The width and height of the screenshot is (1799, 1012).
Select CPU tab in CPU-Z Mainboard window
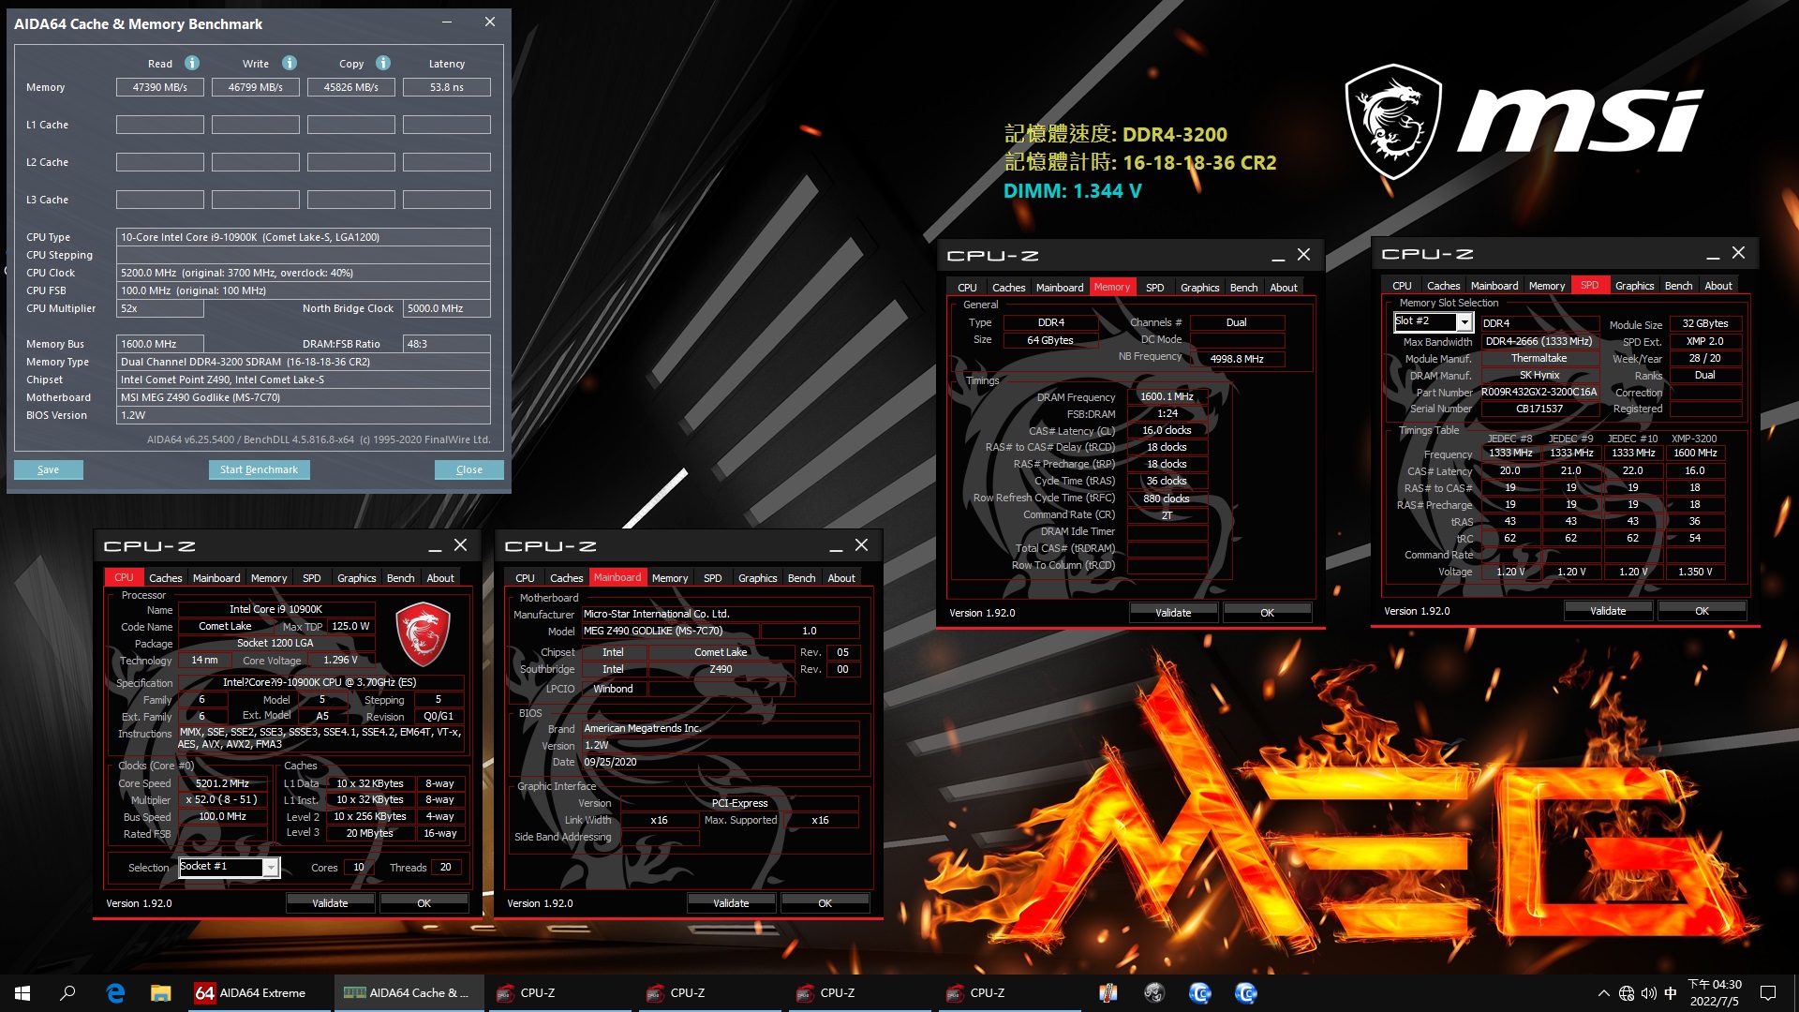[525, 578]
